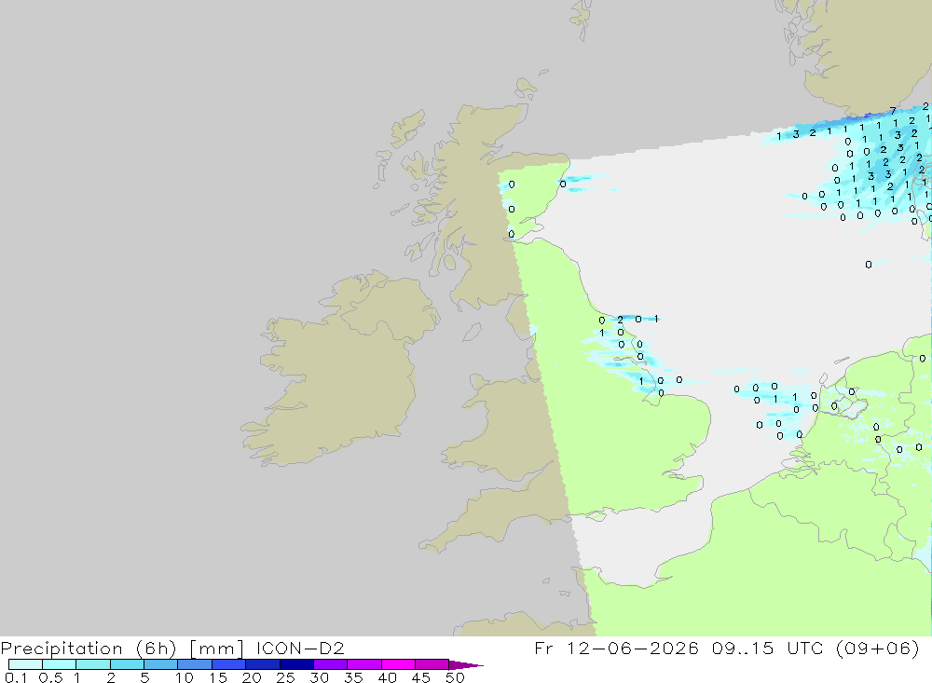The height and width of the screenshot is (683, 932).
Task: Click the legend scale value "20"
Action: [x=252, y=677]
